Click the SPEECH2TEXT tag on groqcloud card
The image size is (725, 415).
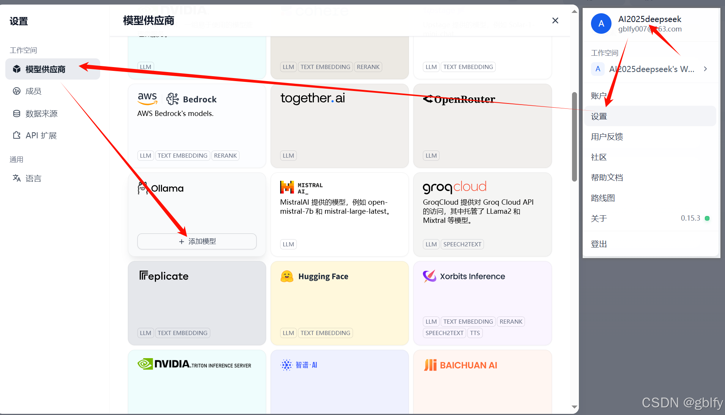pos(462,244)
